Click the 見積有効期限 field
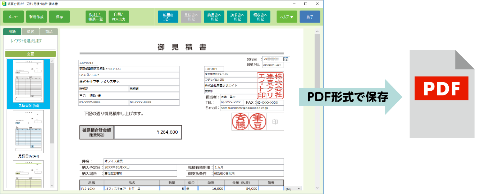 tap(248, 167)
